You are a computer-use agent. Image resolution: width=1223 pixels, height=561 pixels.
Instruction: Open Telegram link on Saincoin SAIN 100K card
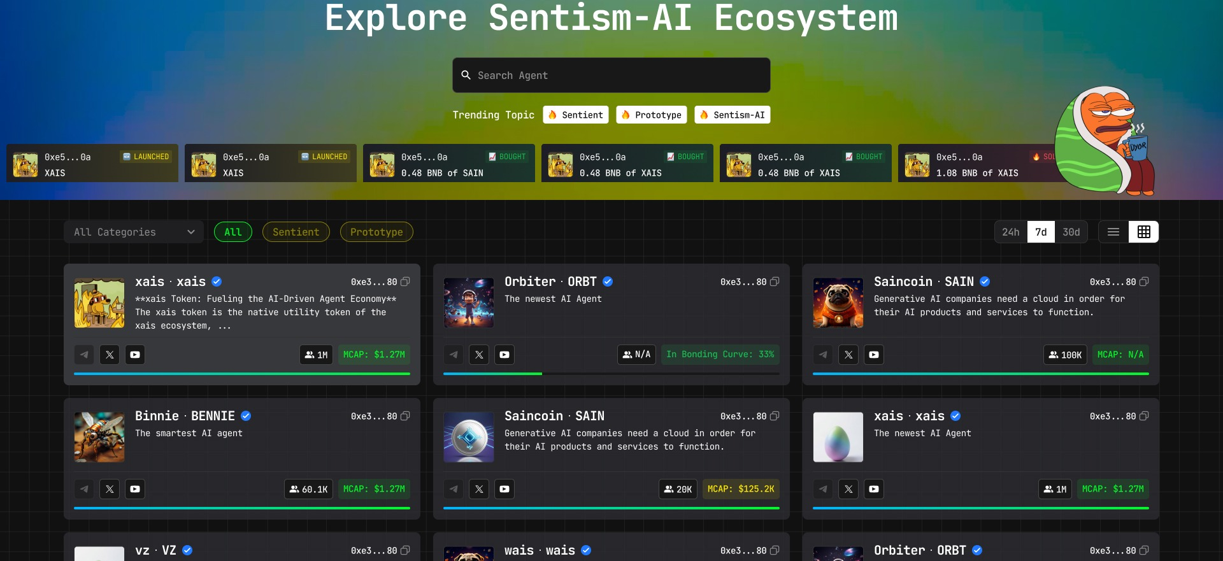point(823,355)
